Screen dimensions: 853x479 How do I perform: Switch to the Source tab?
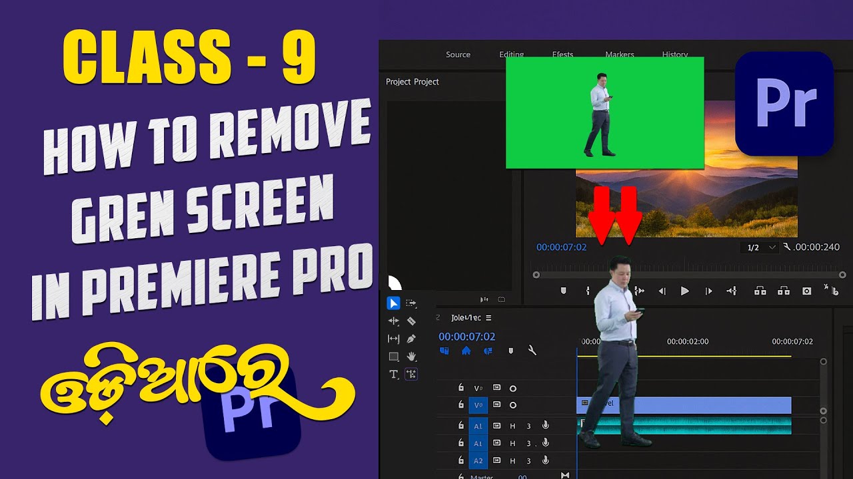coord(458,55)
